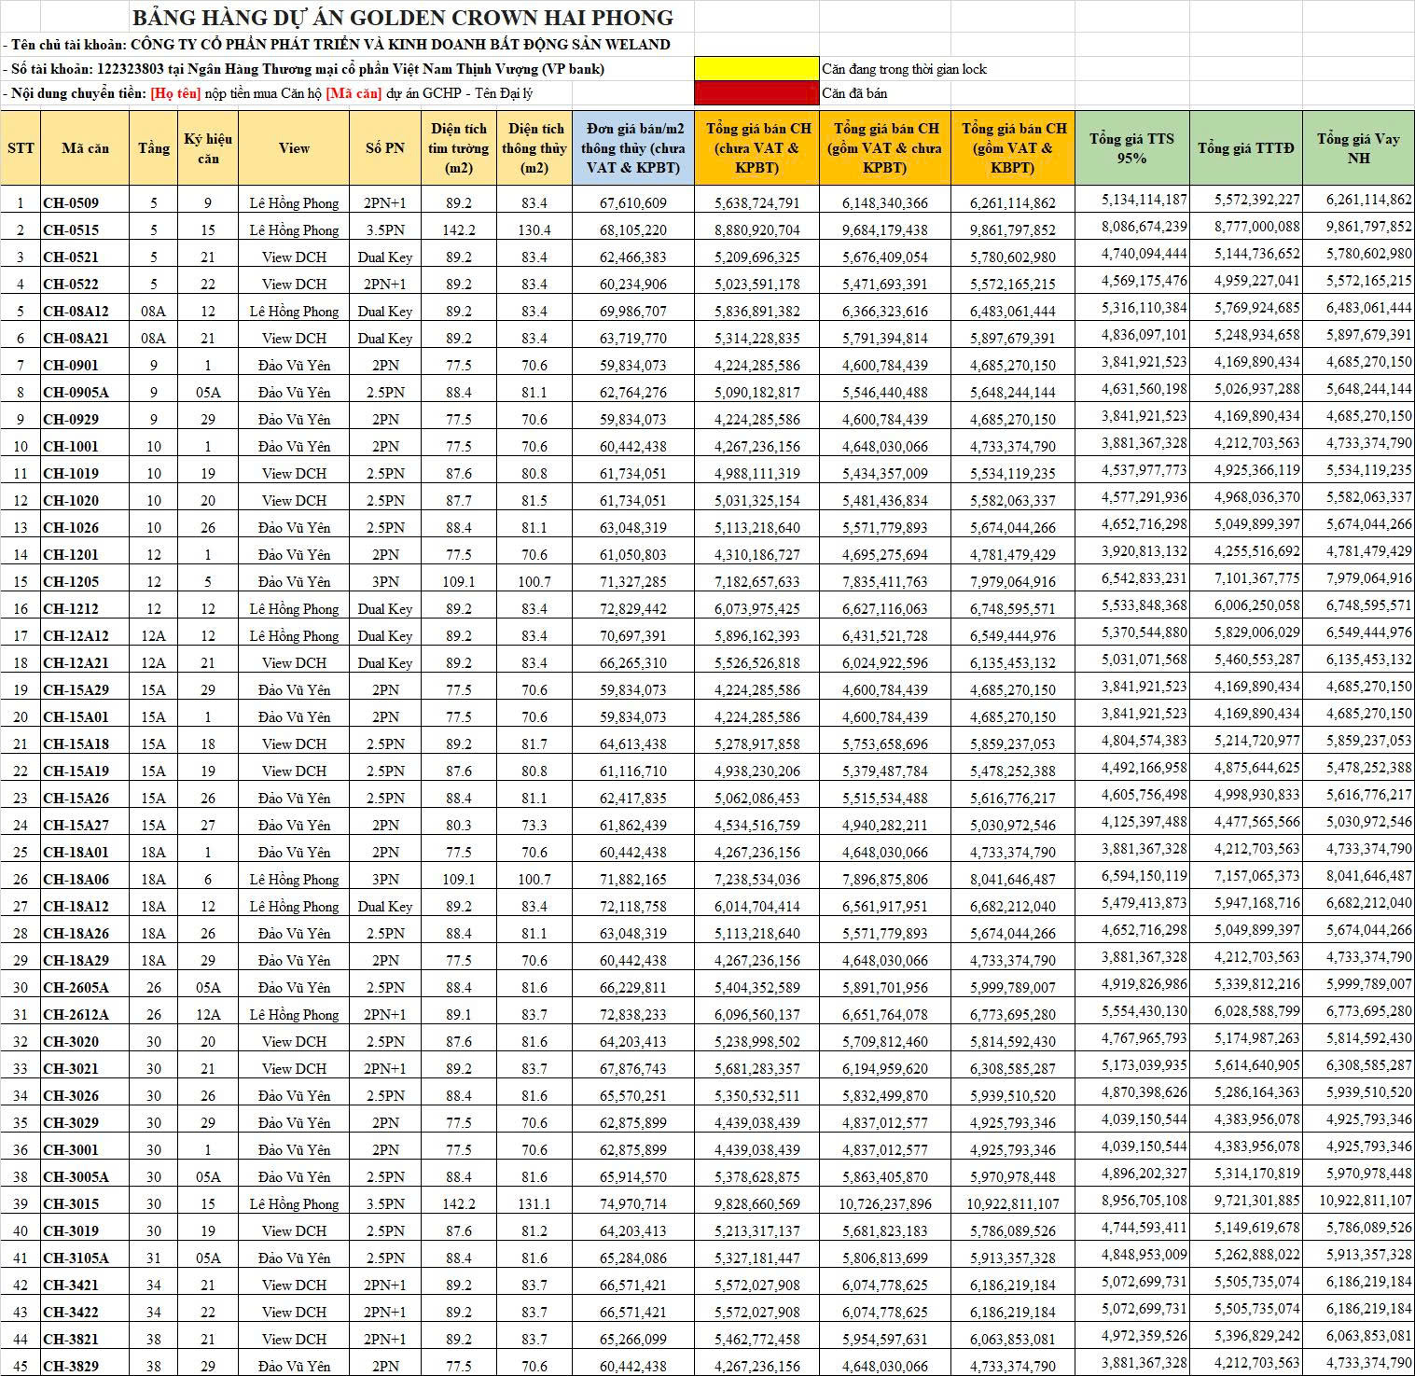Select the "Mã căn" column header
The width and height of the screenshot is (1415, 1376).
click(x=85, y=148)
